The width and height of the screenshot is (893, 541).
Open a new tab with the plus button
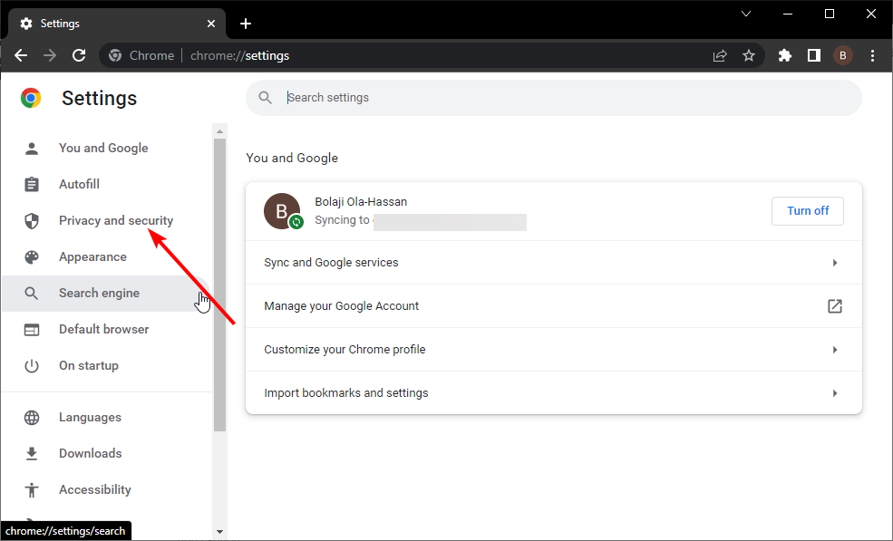(x=246, y=24)
